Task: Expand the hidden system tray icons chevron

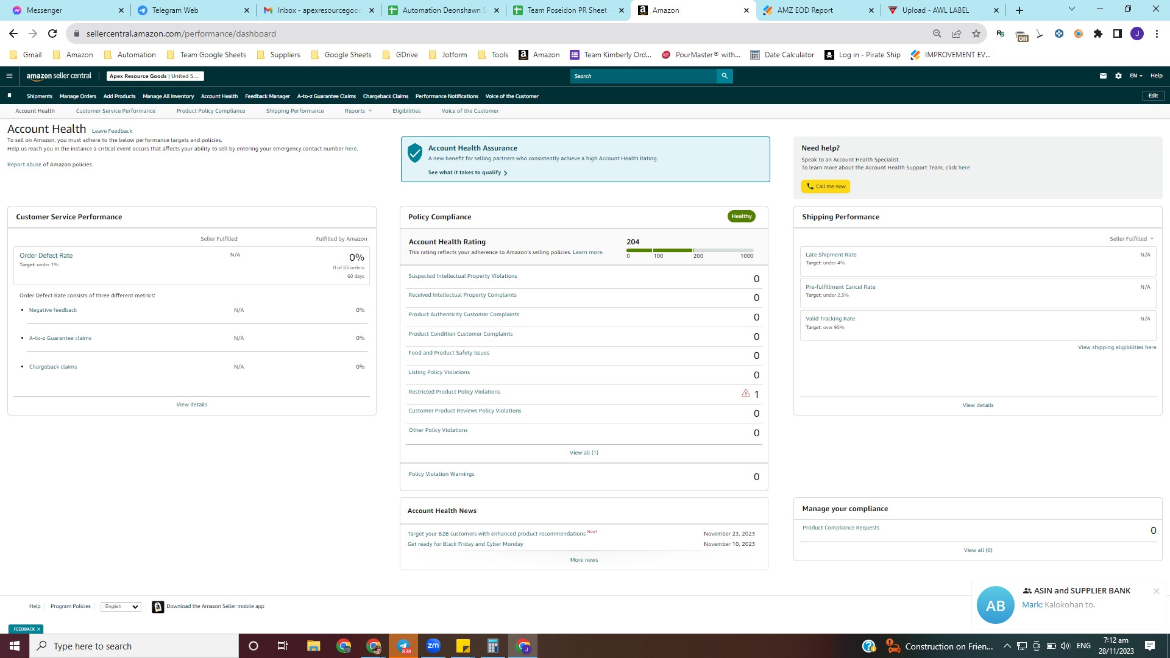Action: click(x=1007, y=646)
